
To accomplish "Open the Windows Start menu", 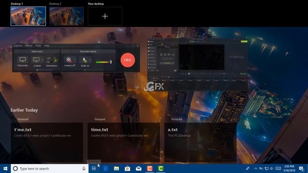I will click(x=5, y=169).
